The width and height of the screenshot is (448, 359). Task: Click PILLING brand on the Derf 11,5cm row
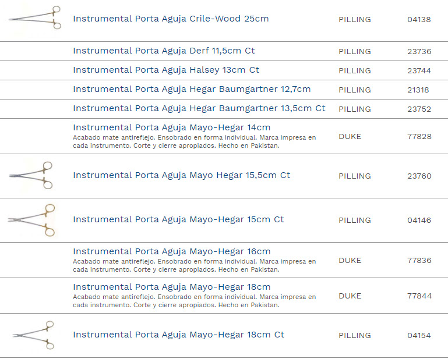coord(354,51)
